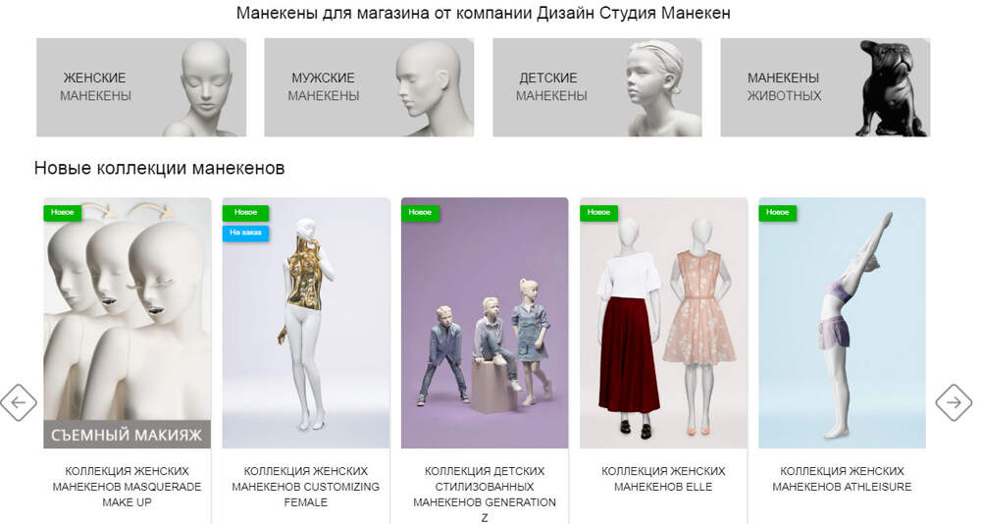The width and height of the screenshot is (981, 524).
Task: Click Новое badge on Generation Z card
Action: point(420,213)
